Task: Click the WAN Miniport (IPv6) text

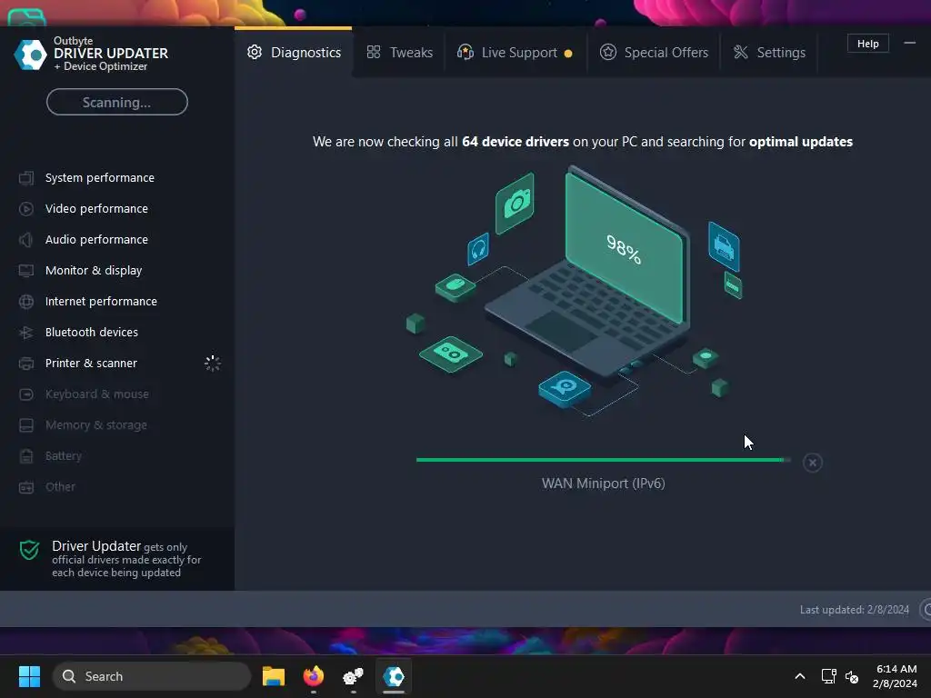Action: point(604,484)
